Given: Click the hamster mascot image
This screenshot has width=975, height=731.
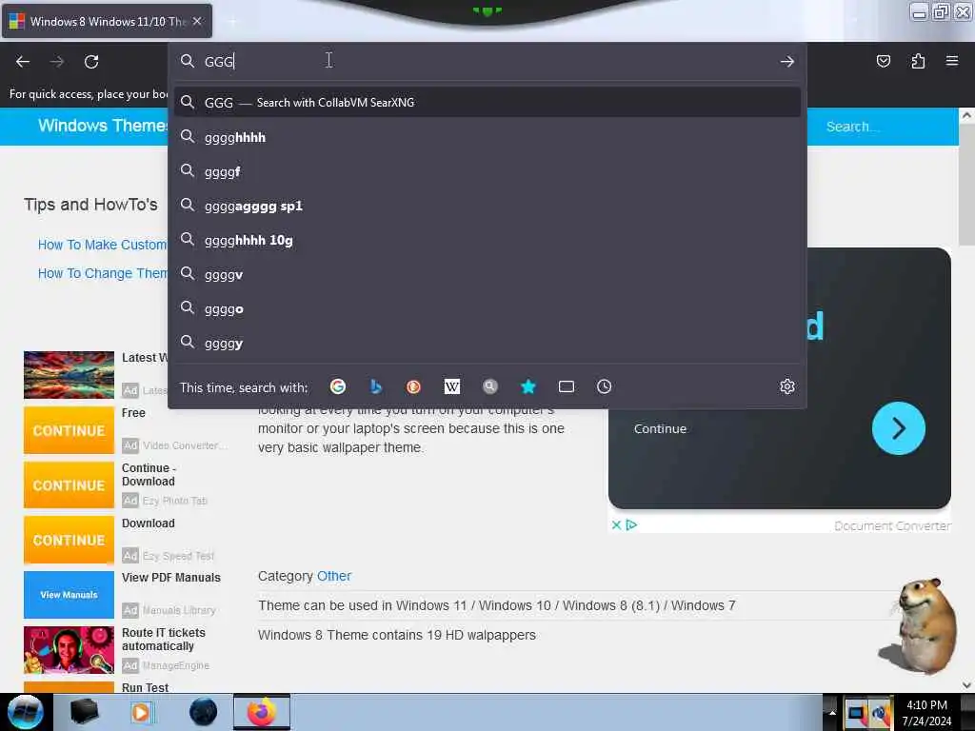Looking at the screenshot, I should click(x=919, y=625).
